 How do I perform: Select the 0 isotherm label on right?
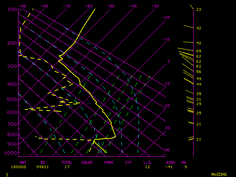[168, 61]
